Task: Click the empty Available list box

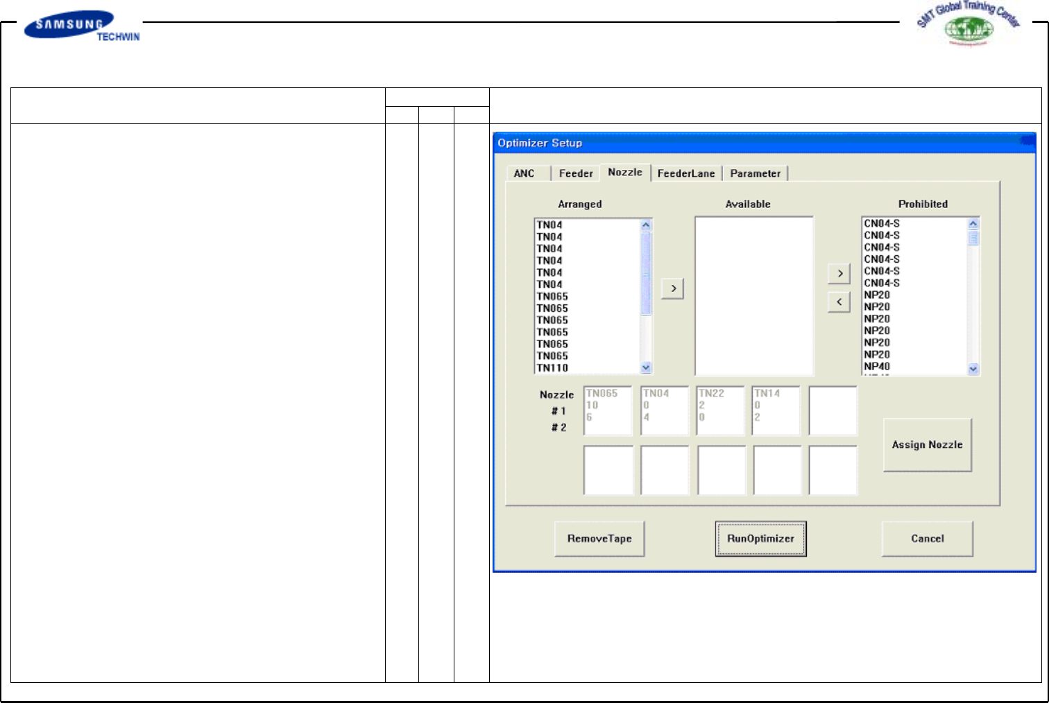Action: click(x=754, y=296)
